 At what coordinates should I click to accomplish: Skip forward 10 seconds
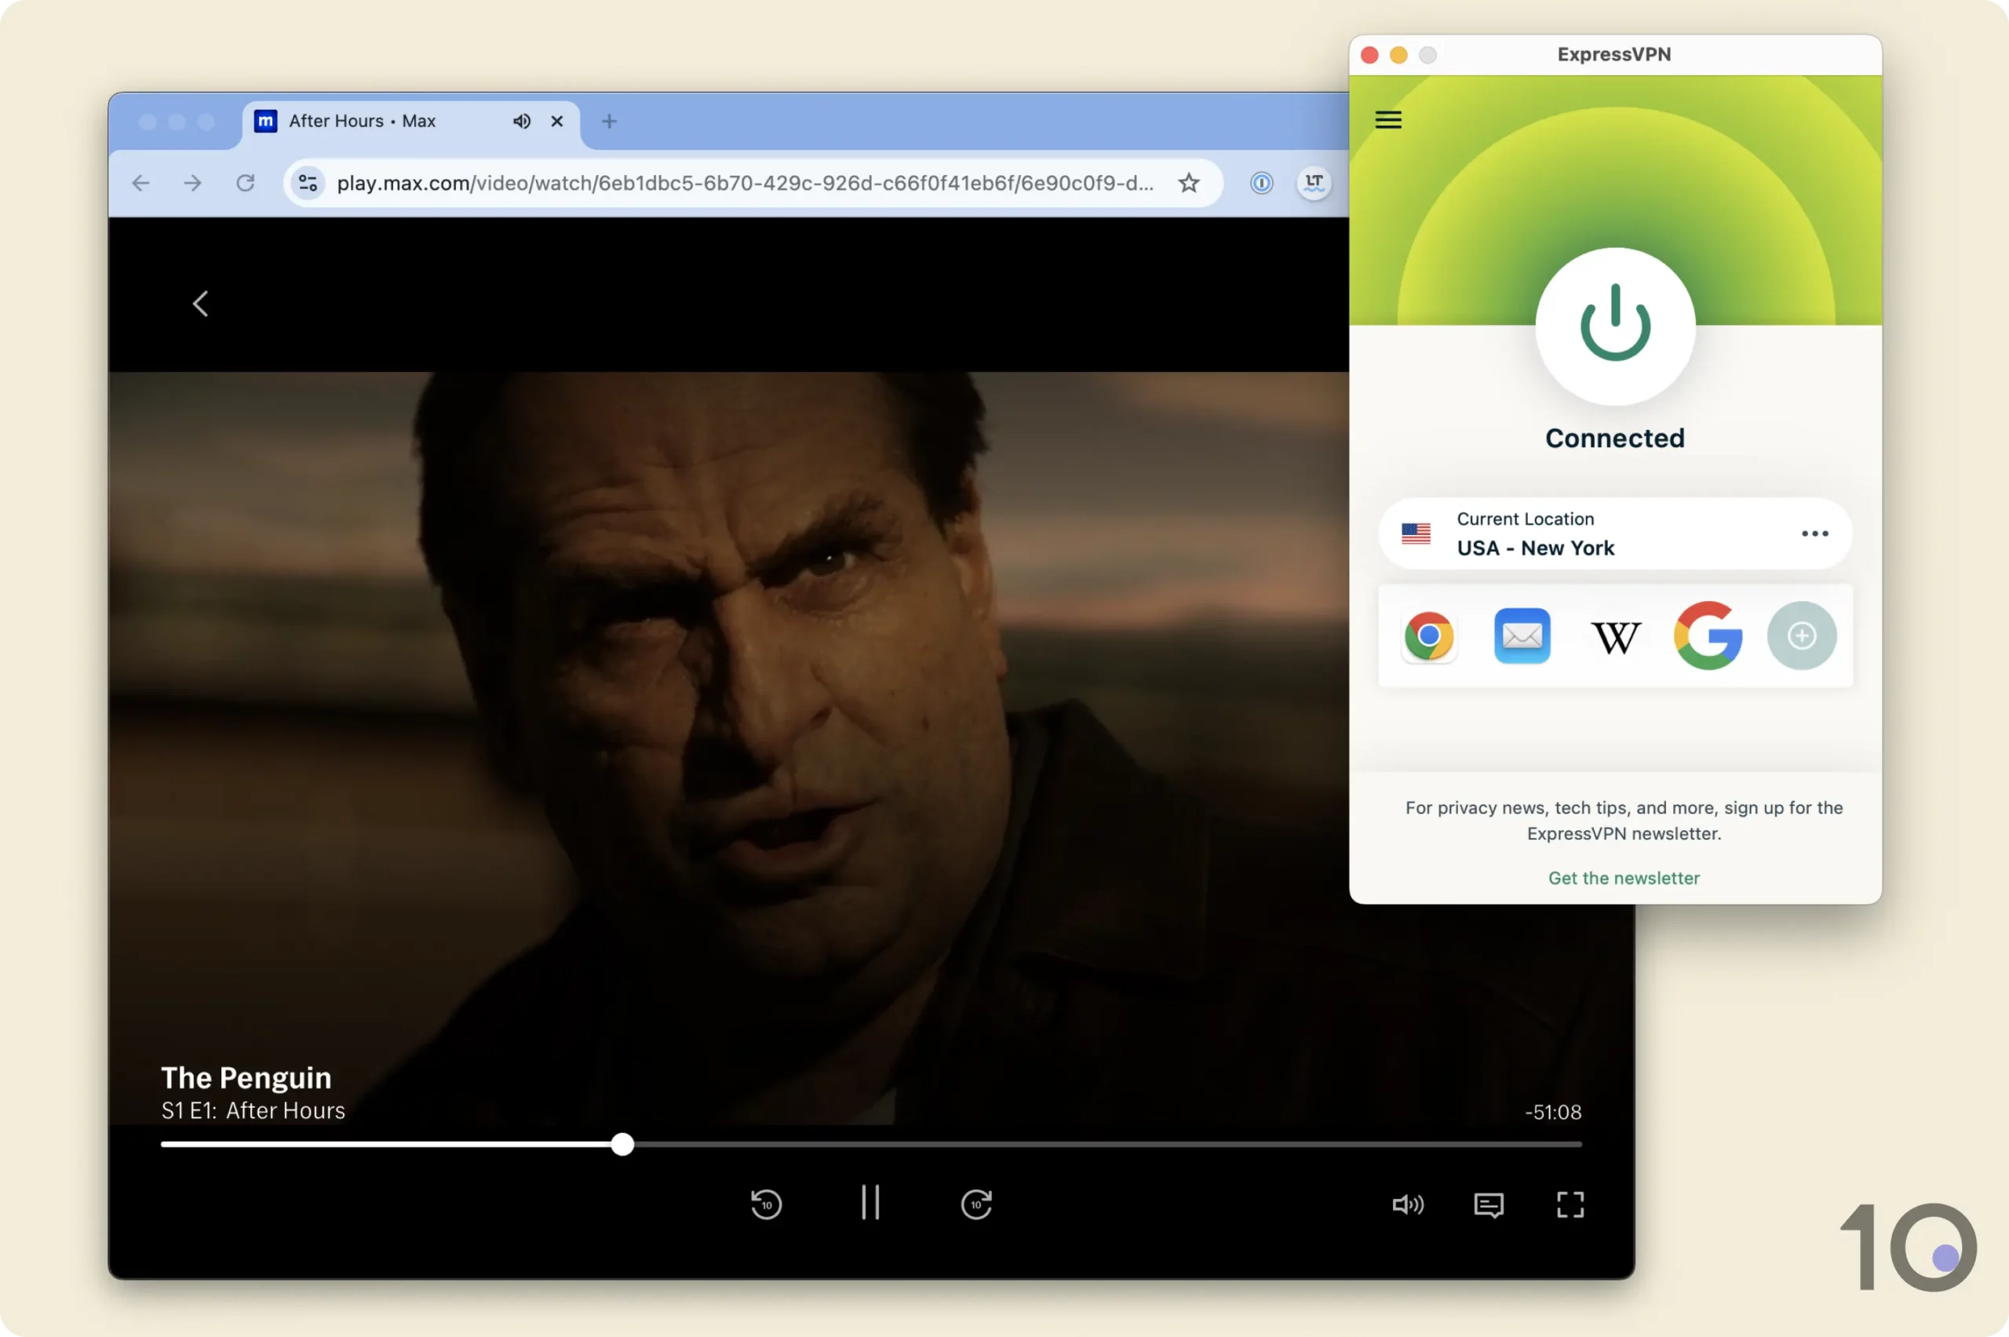[976, 1204]
